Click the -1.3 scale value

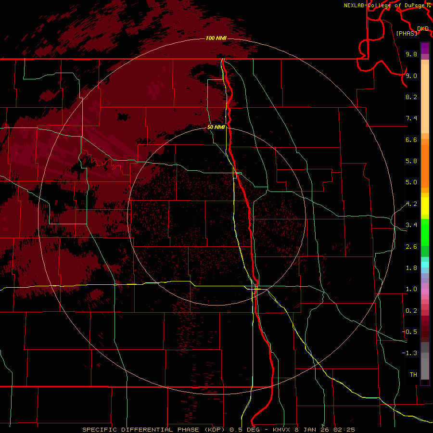click(409, 353)
